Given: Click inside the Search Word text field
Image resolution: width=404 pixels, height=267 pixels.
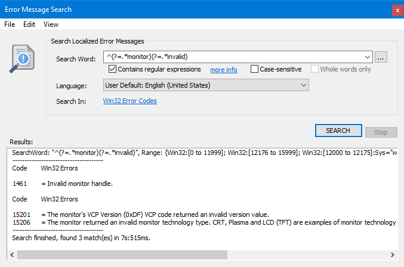Looking at the screenshot, I should (233, 57).
